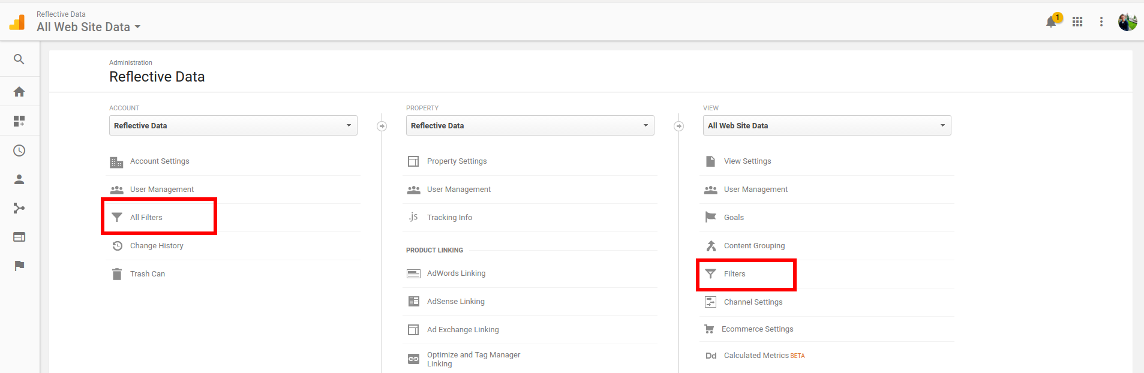Click arrow button between Account and Property
1144x373 pixels.
(x=382, y=126)
